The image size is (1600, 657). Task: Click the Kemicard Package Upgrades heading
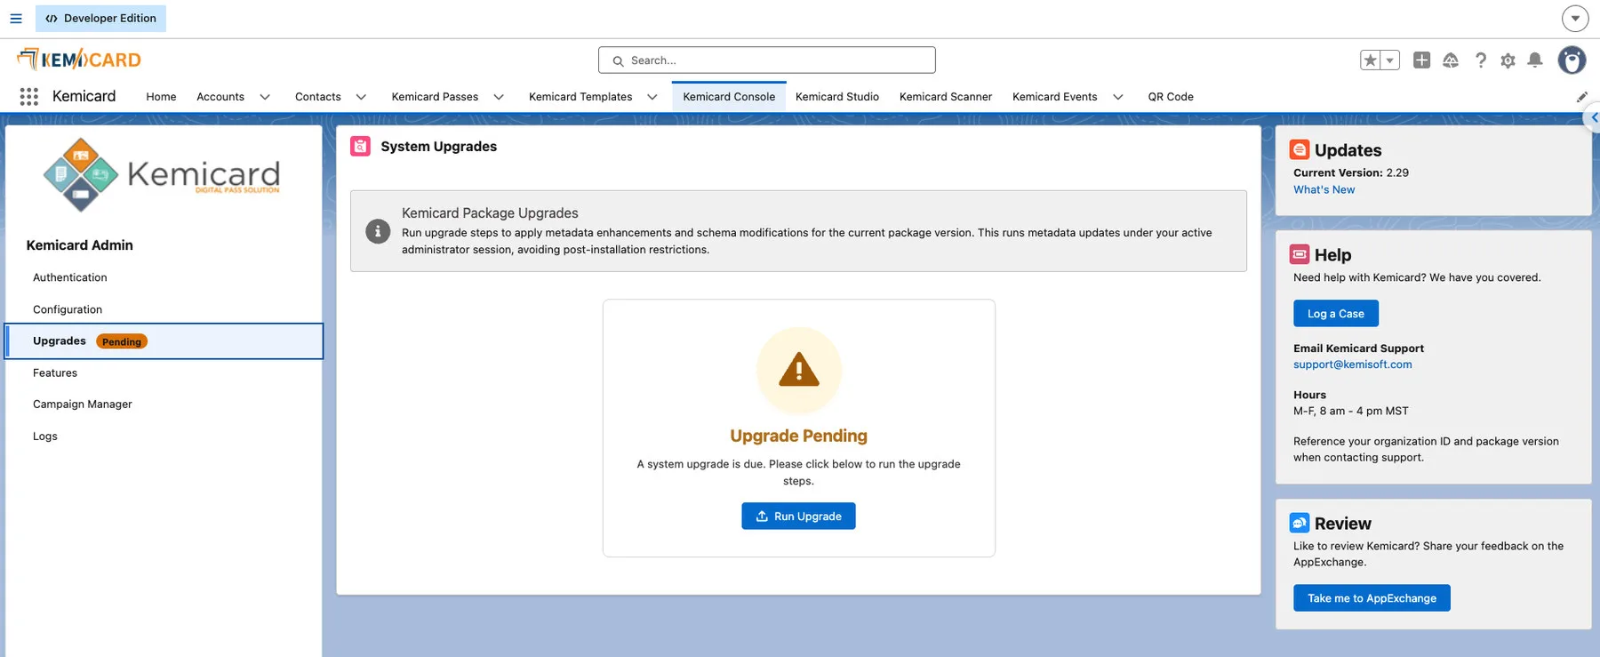(x=490, y=213)
